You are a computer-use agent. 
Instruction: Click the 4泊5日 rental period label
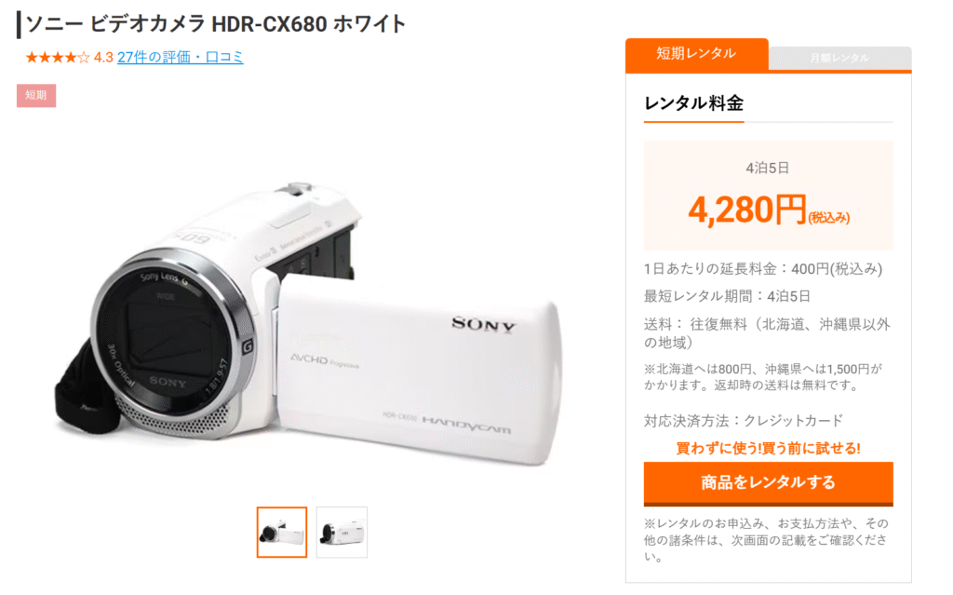[768, 168]
